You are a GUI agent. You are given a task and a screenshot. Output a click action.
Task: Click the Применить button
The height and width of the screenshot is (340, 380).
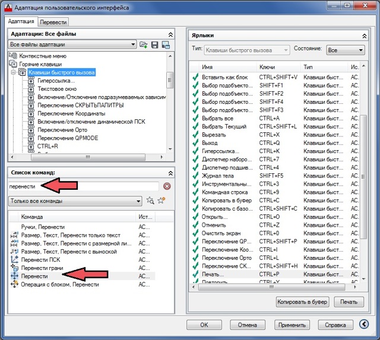[x=292, y=325]
